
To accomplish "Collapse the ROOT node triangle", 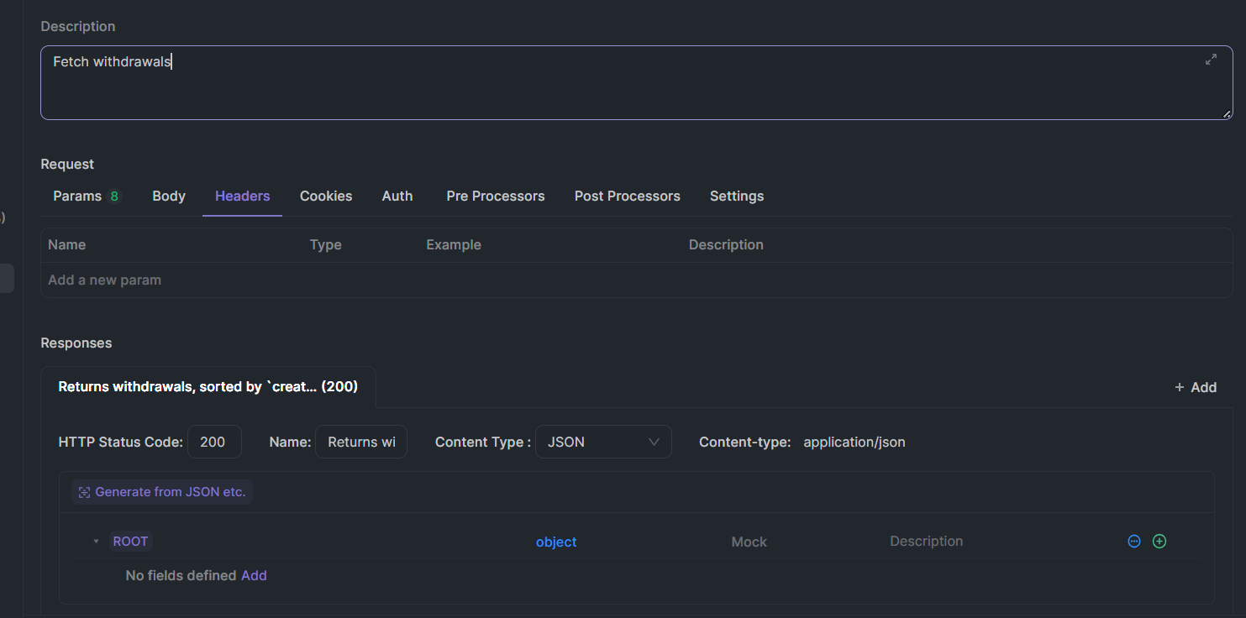I will click(96, 542).
